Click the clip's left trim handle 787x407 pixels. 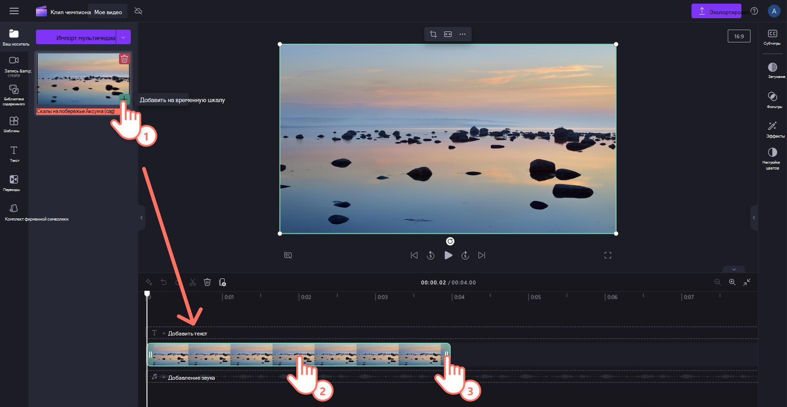(x=150, y=355)
